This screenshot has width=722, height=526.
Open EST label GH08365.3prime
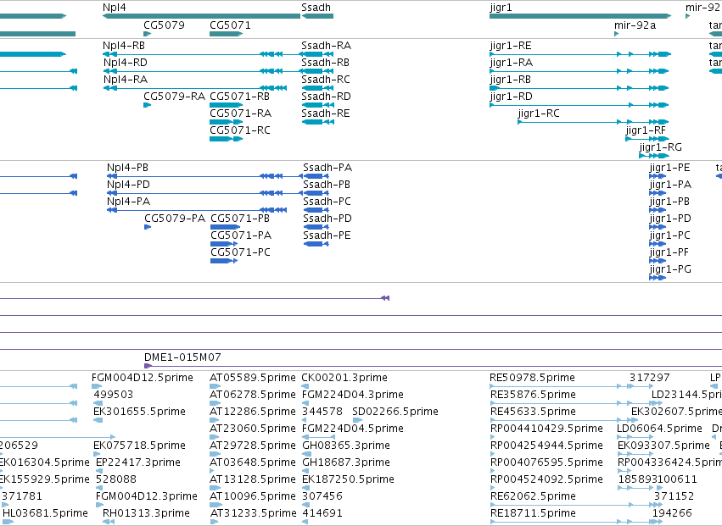click(346, 446)
